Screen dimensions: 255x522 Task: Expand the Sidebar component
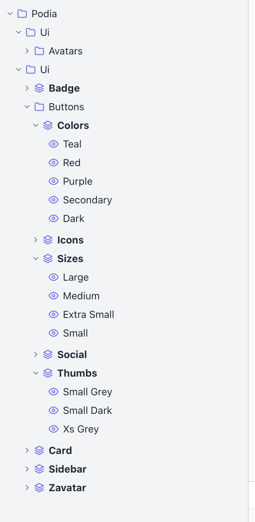tap(27, 469)
